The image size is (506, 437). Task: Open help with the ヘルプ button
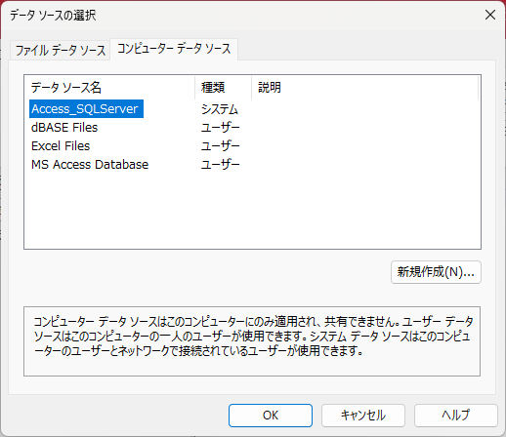click(456, 416)
